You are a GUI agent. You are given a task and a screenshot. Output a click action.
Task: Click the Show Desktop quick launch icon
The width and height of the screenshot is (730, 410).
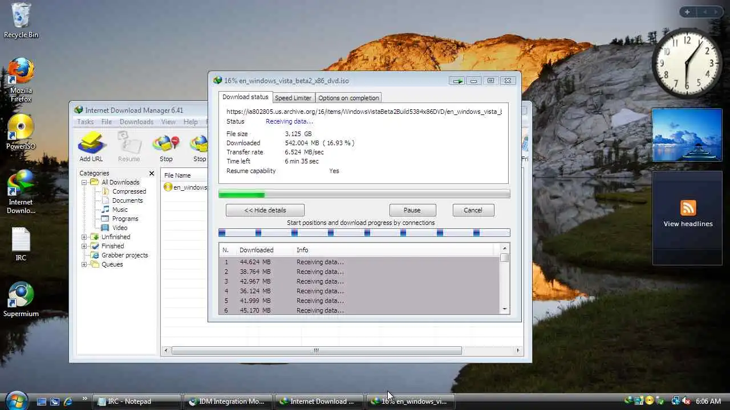point(42,401)
